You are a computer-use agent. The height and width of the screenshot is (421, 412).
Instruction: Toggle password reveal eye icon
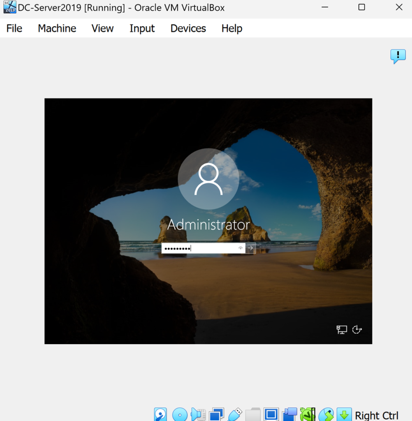click(241, 248)
